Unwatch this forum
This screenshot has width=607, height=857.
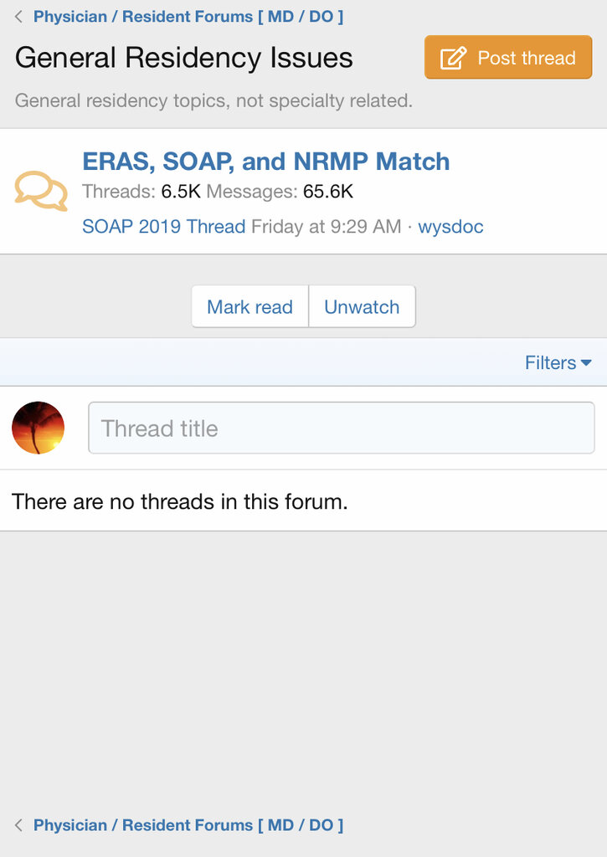click(x=362, y=307)
